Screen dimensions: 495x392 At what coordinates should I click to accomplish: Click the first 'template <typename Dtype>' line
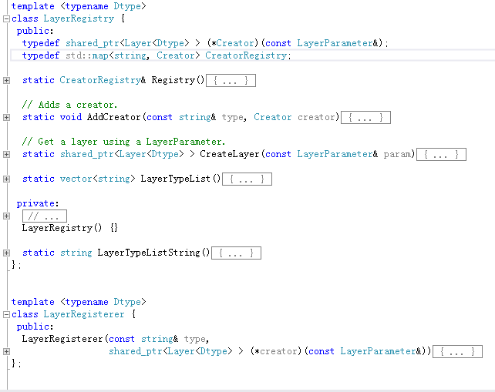pyautogui.click(x=79, y=6)
